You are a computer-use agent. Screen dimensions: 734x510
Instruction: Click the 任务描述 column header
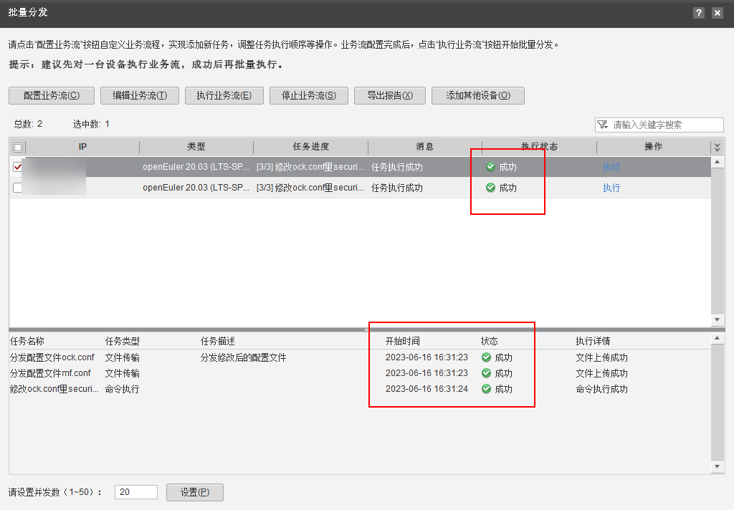pyautogui.click(x=218, y=341)
